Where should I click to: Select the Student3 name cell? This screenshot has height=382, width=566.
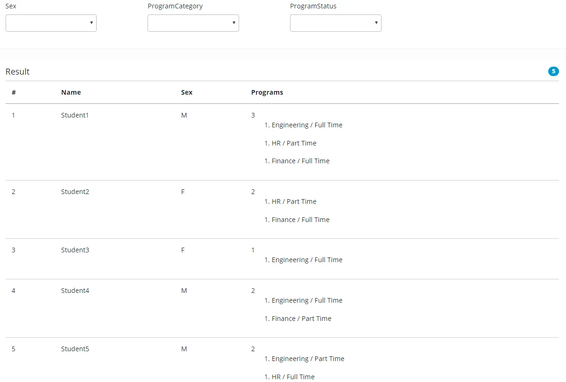[x=75, y=250]
